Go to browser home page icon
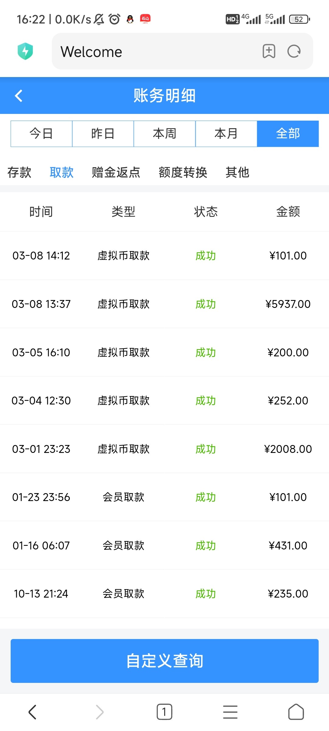 (x=296, y=712)
